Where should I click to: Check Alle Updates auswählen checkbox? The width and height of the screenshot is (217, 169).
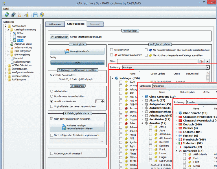click(x=112, y=55)
